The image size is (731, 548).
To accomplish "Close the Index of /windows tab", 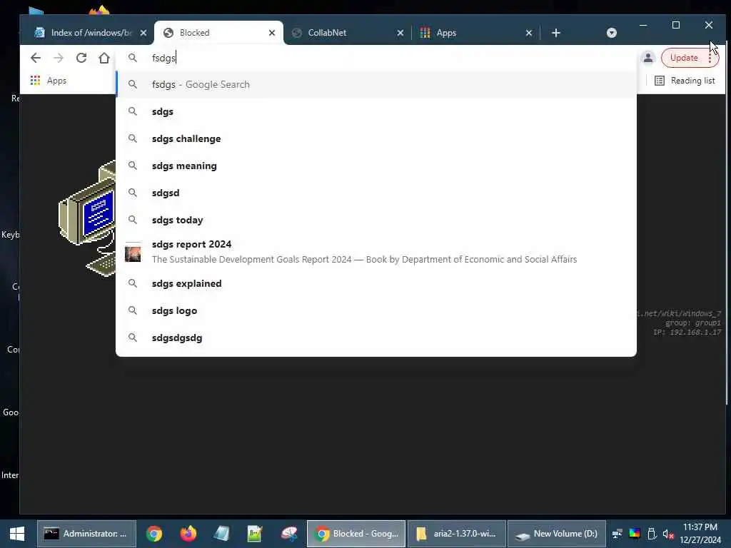I will point(143,33).
